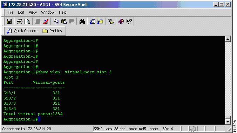The image size is (237, 133).
Task: Click the Help book icon
Action: [x=121, y=22]
